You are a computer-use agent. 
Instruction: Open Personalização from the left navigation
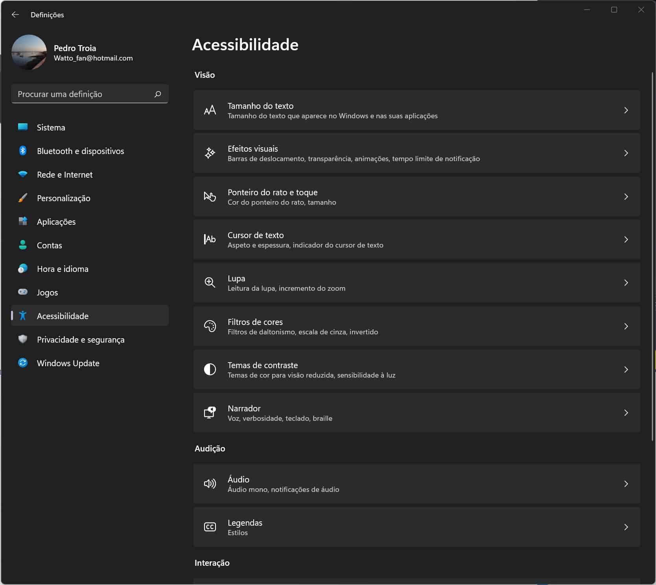pos(63,198)
